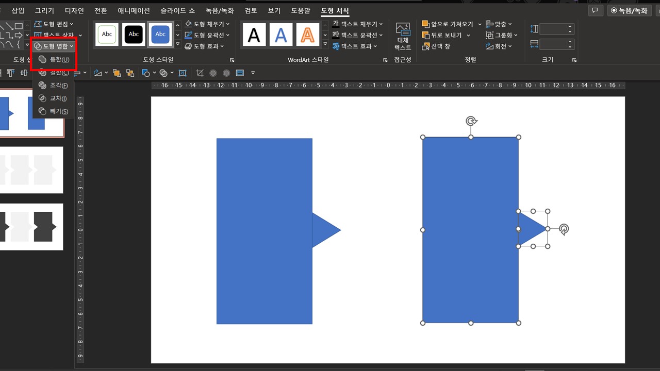Image resolution: width=660 pixels, height=371 pixels.
Task: Open the 도형 스타일 dialog launcher
Action: tap(232, 60)
